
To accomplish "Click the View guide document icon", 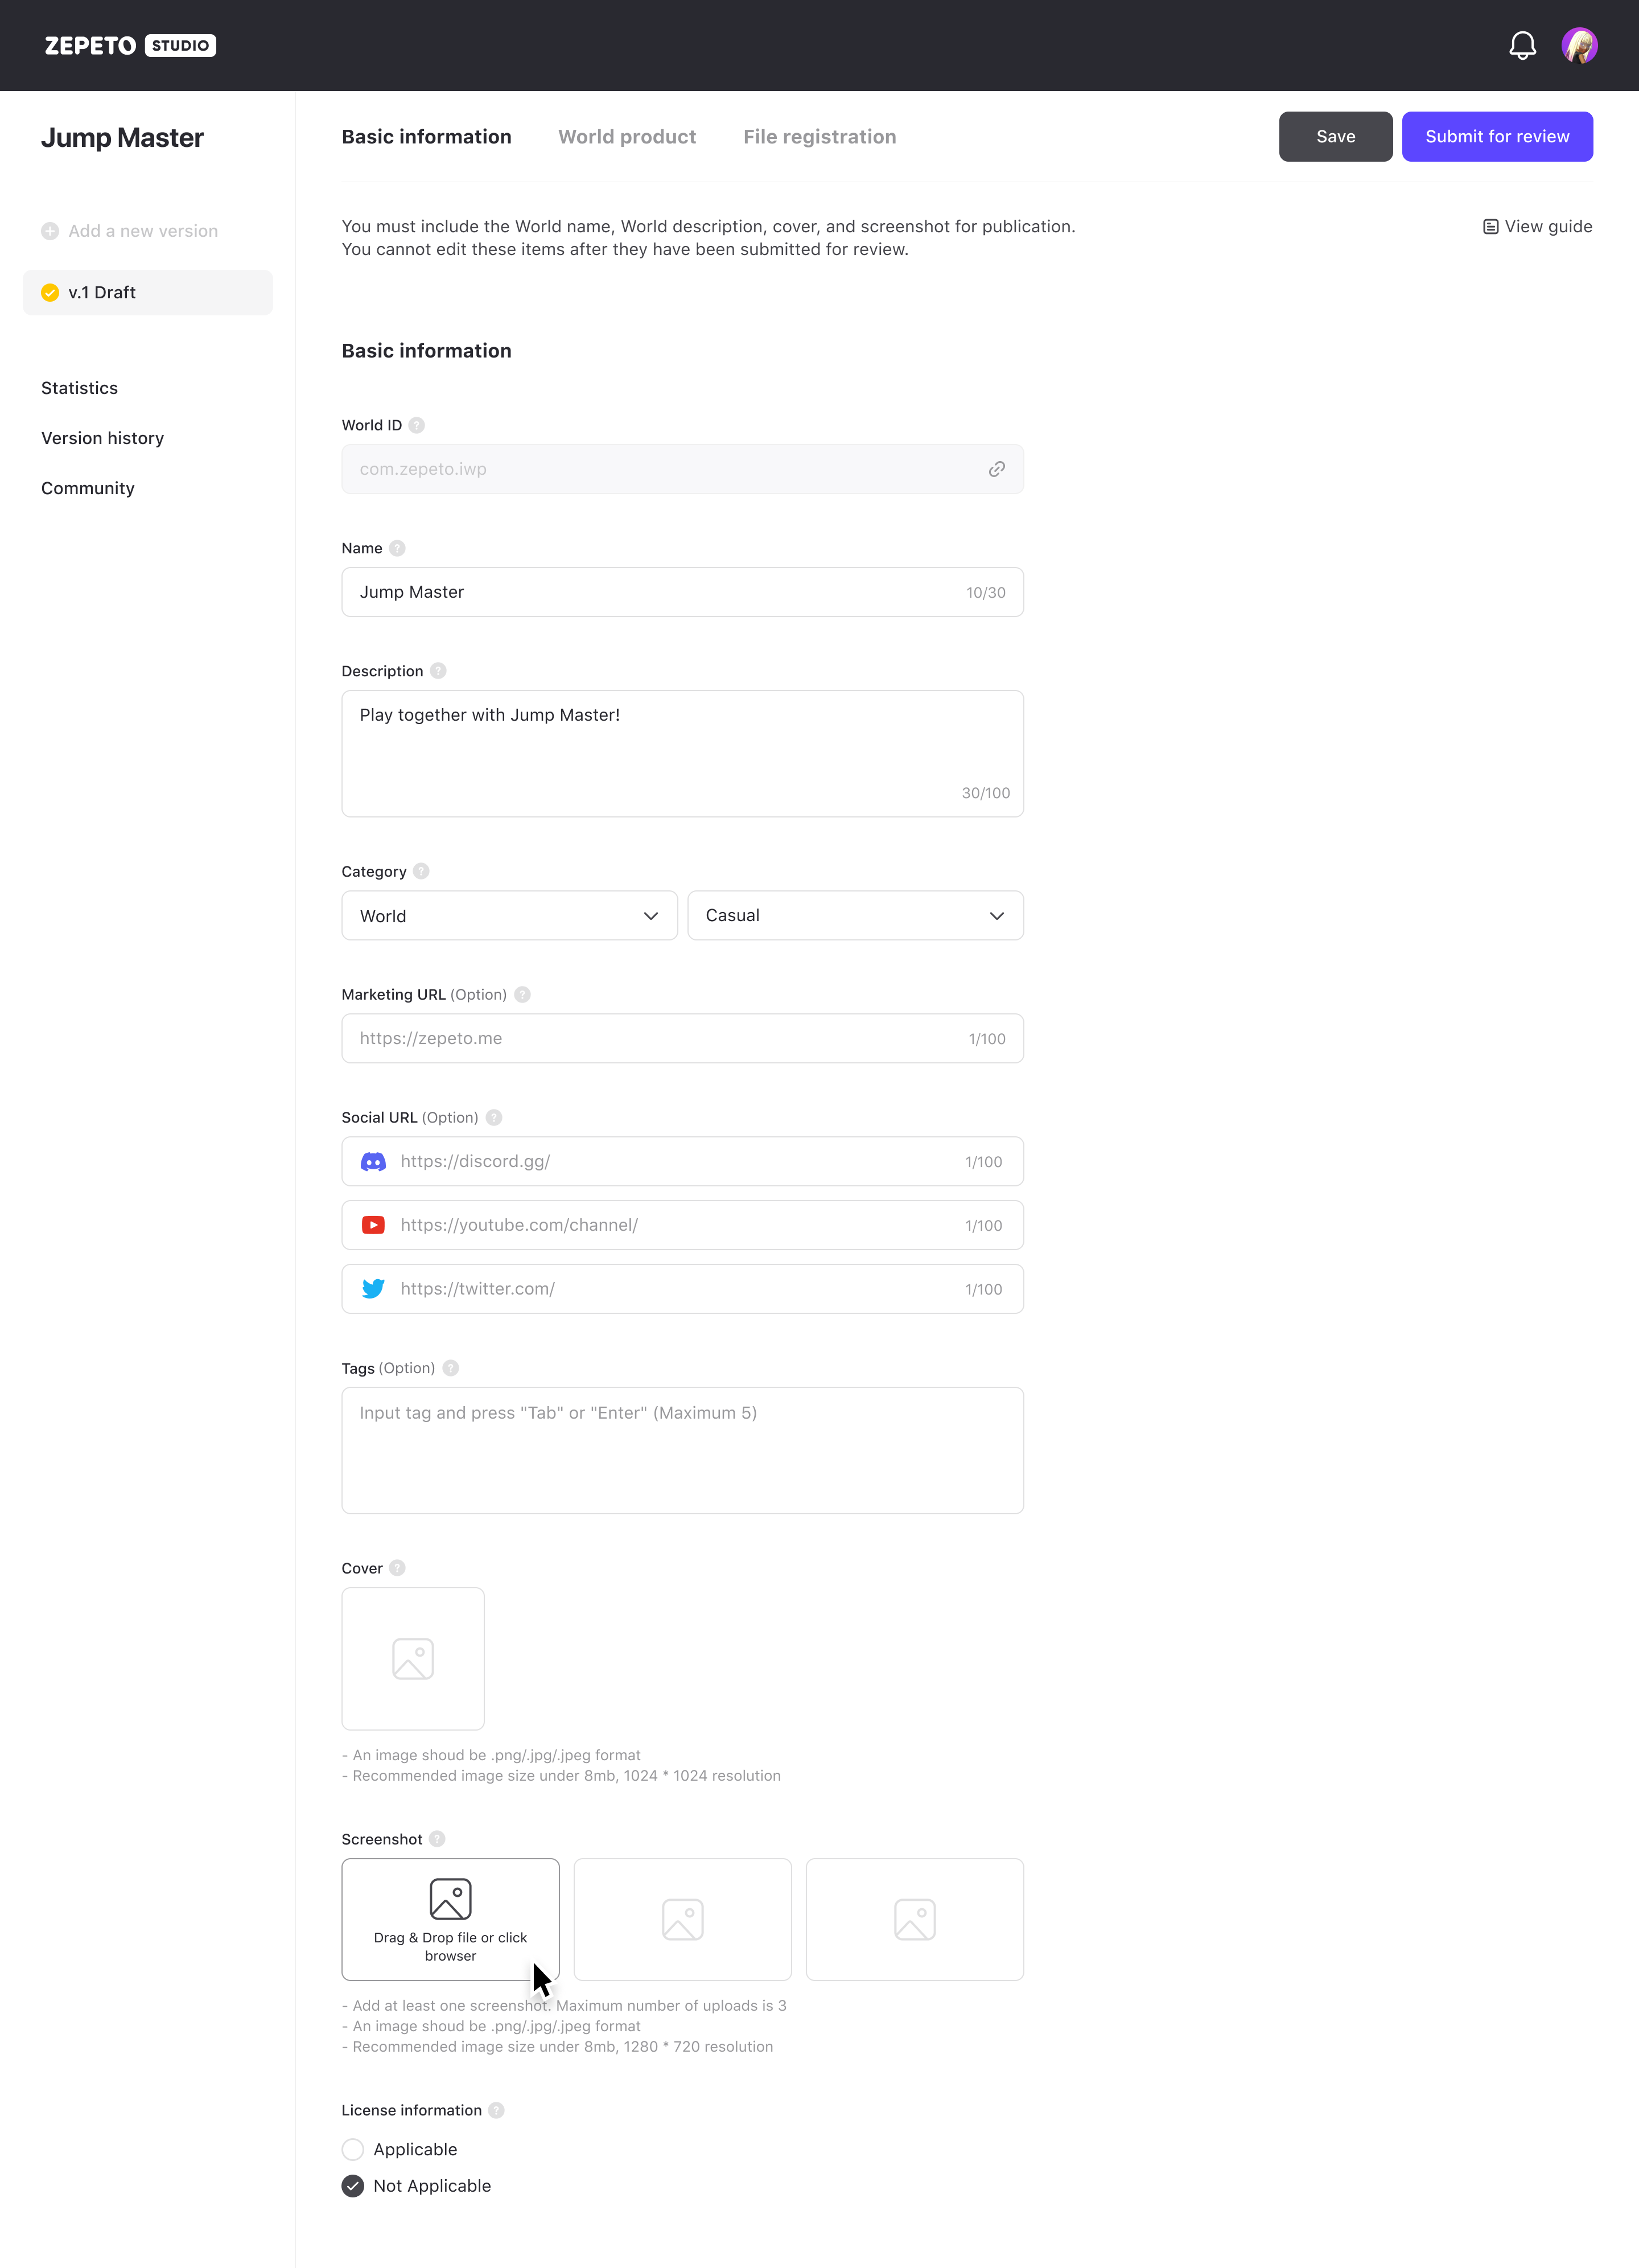I will 1490,227.
